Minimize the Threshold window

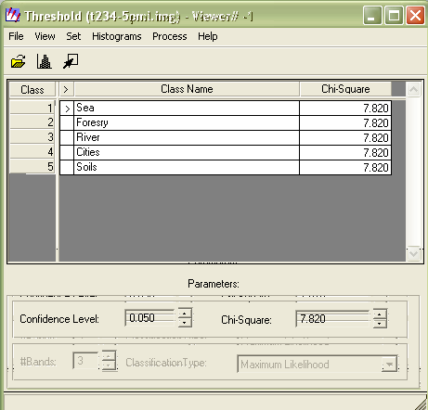coord(372,15)
